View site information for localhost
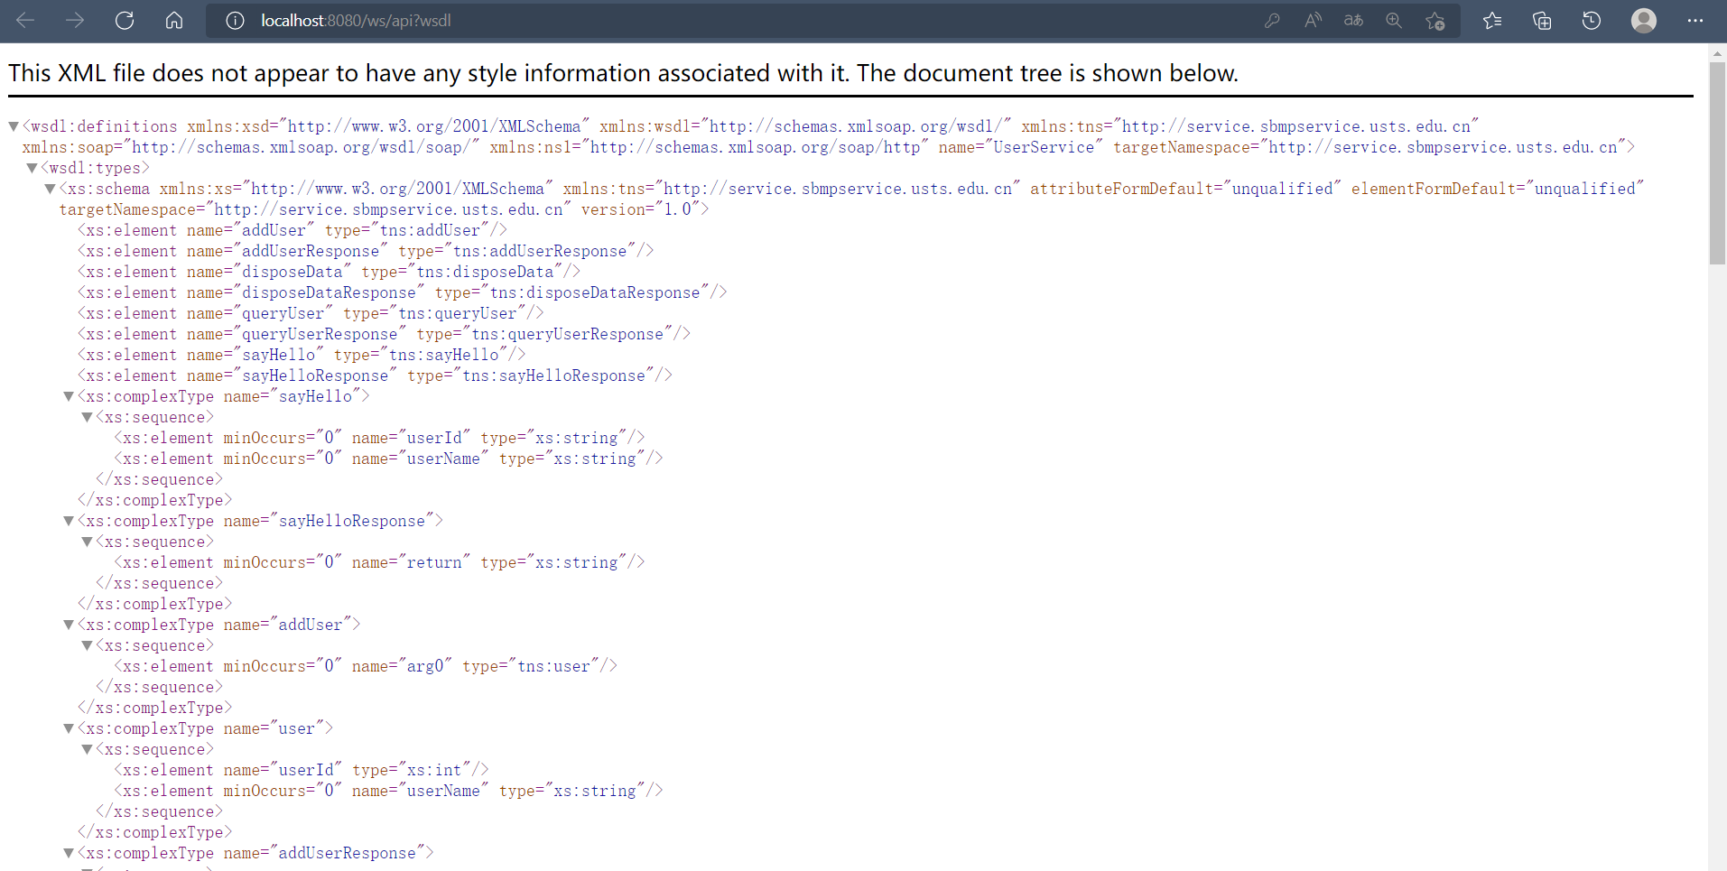Screen dimensions: 1727x871 [235, 20]
